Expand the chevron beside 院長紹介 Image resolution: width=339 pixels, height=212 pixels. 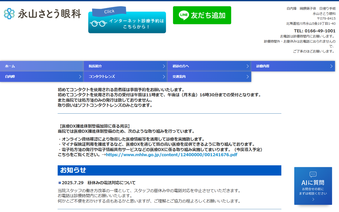(164, 66)
